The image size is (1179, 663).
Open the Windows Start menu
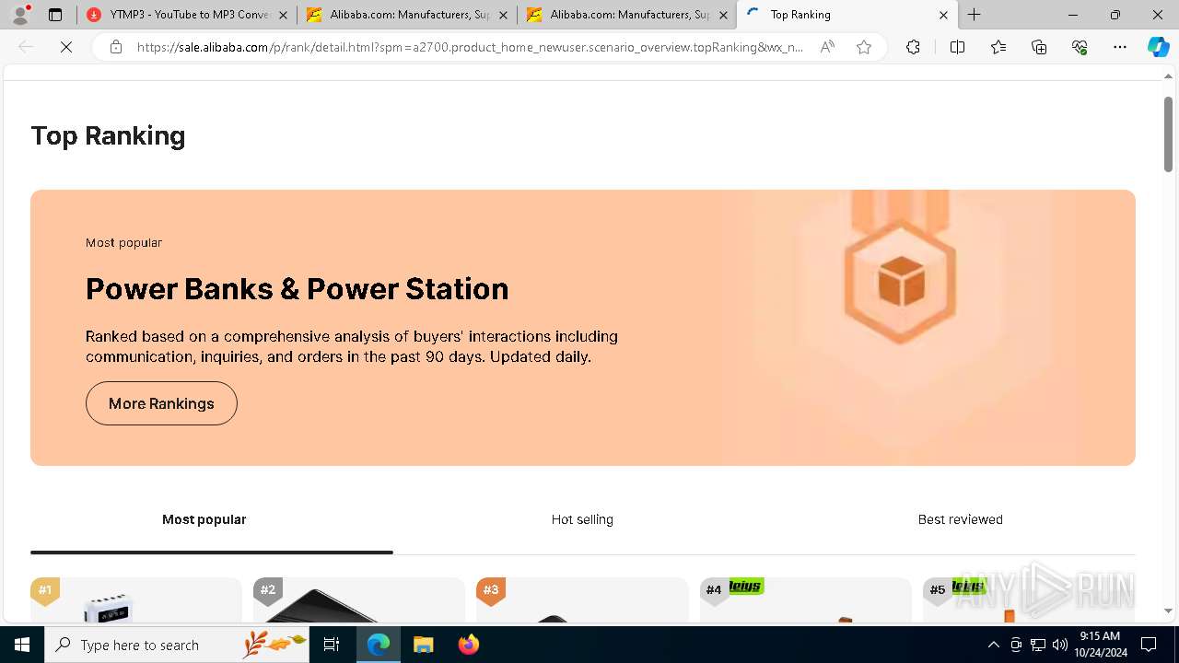[22, 645]
